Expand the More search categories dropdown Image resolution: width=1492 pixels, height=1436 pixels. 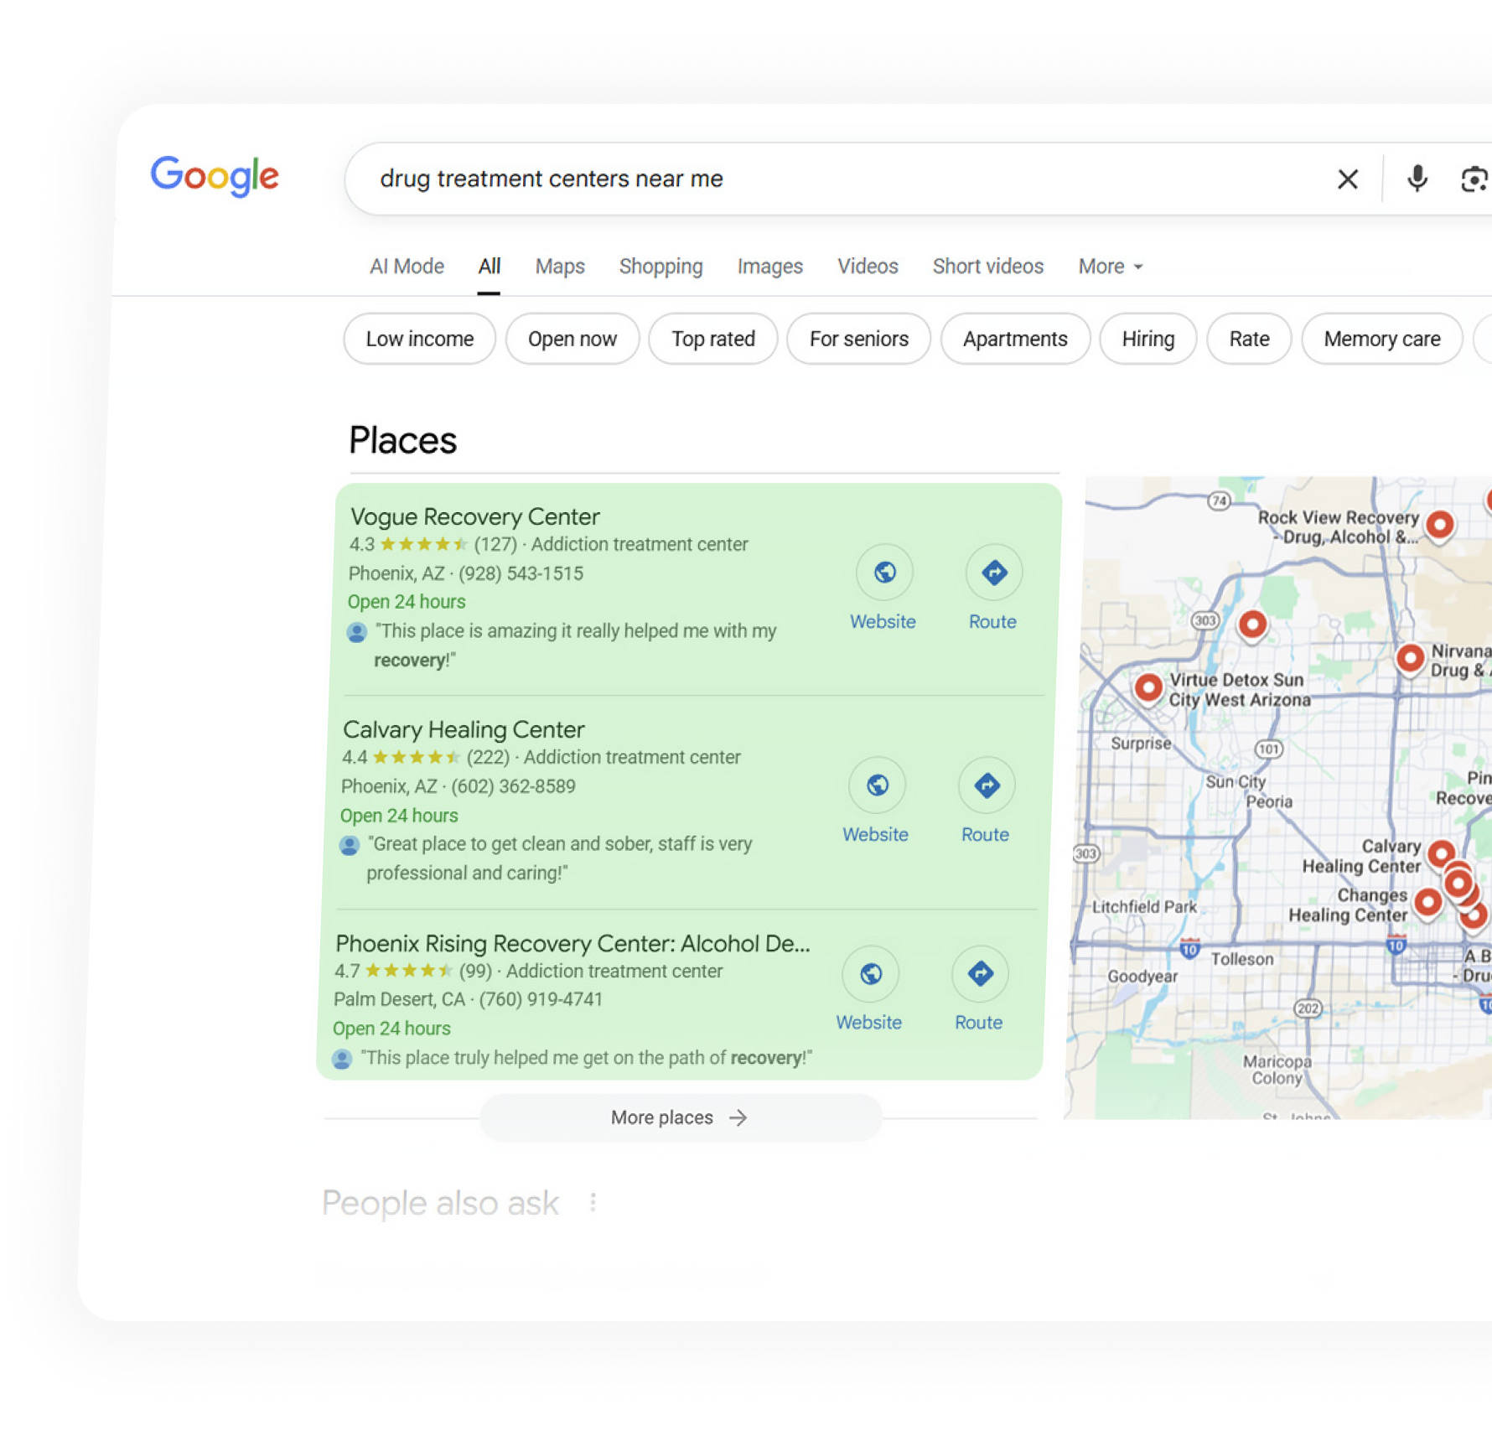pyautogui.click(x=1110, y=267)
